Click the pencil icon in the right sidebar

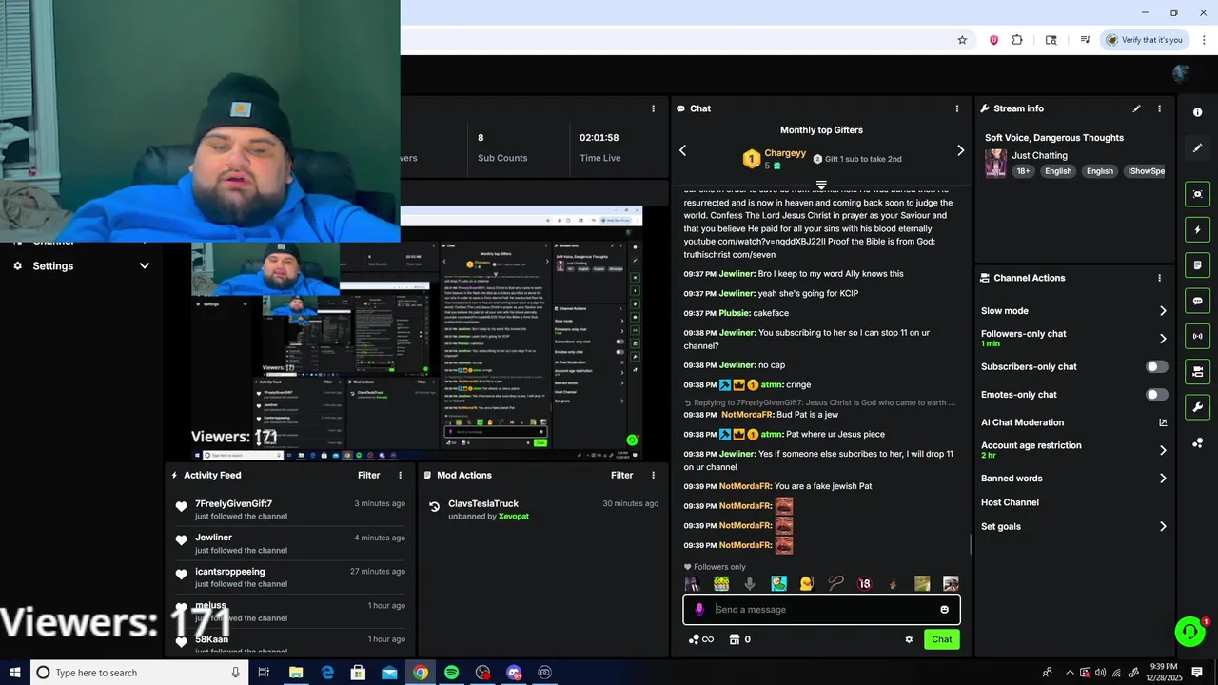coord(1197,147)
